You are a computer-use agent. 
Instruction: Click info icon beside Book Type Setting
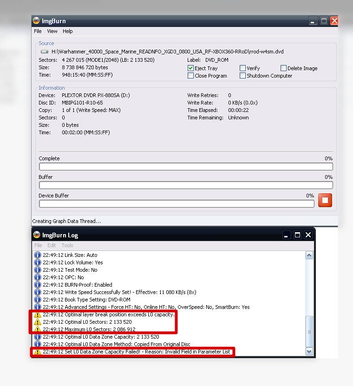(38, 300)
